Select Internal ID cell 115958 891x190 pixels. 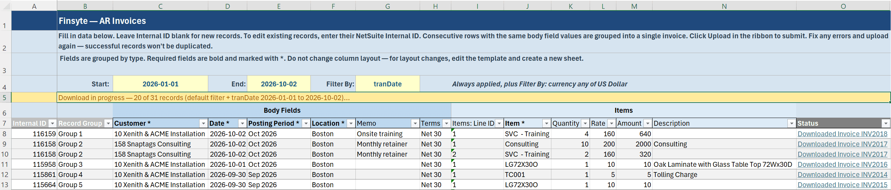coord(34,164)
